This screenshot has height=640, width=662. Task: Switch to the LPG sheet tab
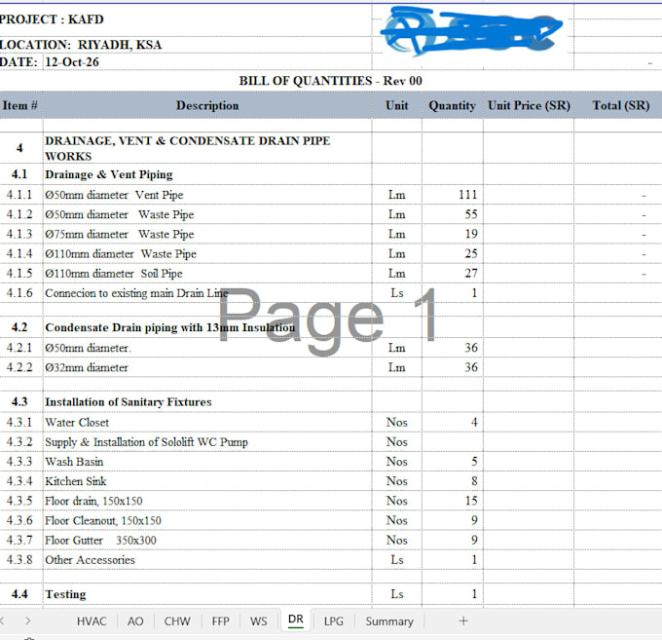(x=334, y=621)
